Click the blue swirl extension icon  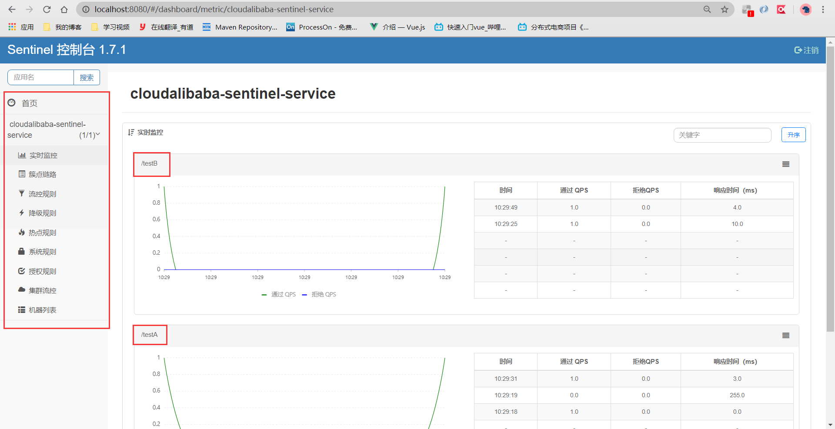pos(764,9)
